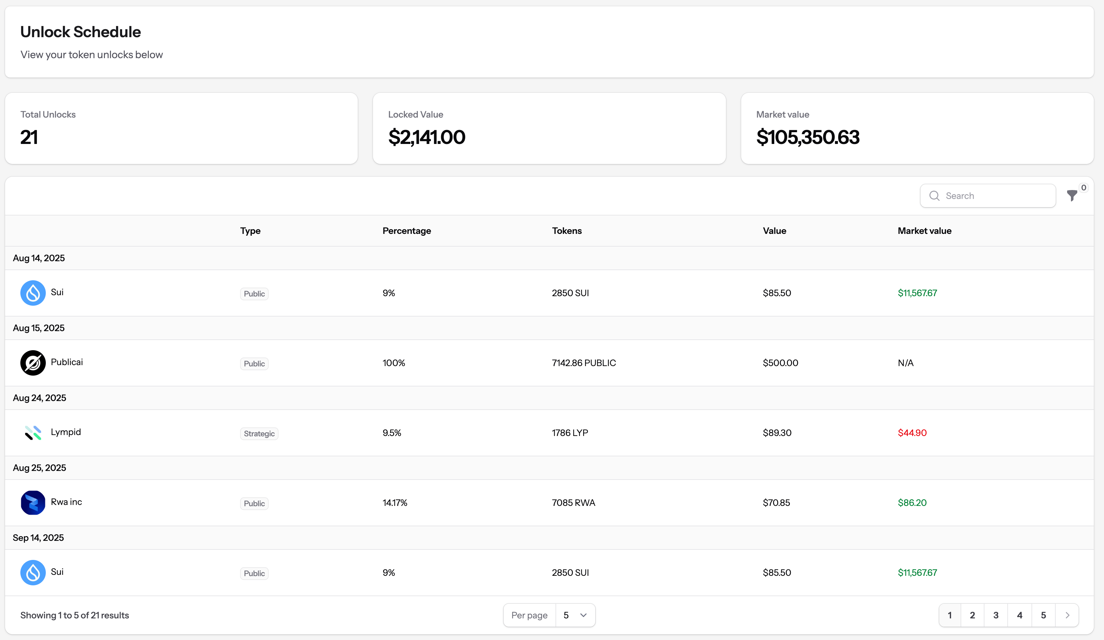Click the Rwa inc token logo

click(x=33, y=502)
